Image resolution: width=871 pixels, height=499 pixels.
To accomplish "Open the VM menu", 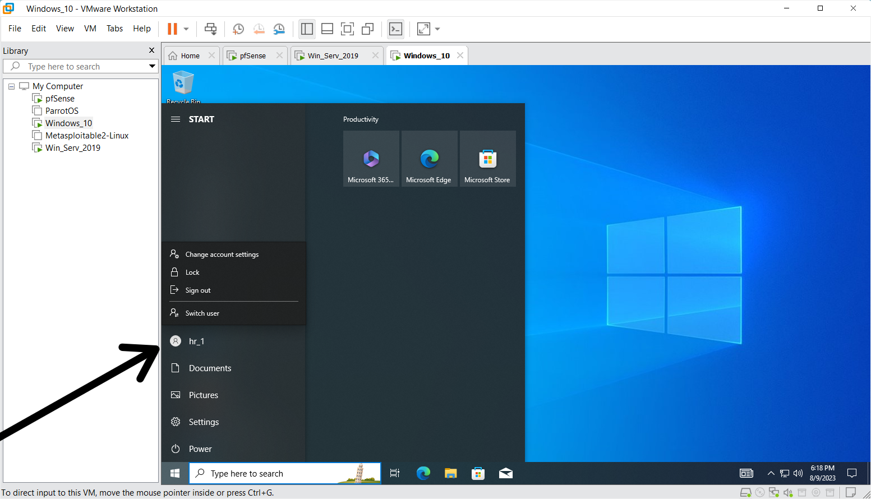I will (x=90, y=29).
